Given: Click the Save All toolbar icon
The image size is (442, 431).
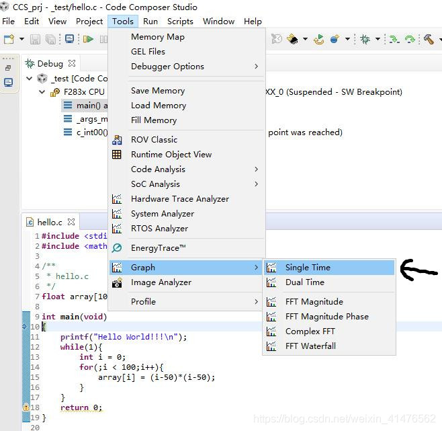Looking at the screenshot, I should pos(51,39).
